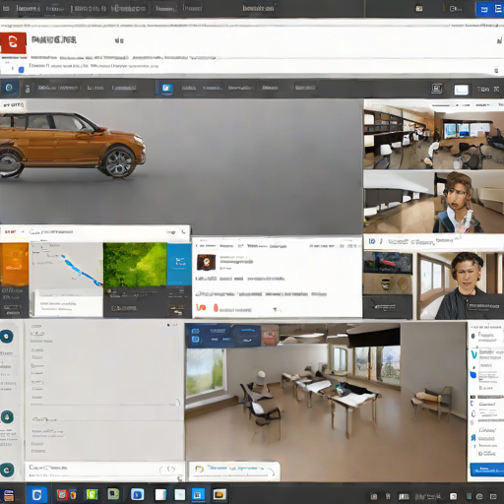
Task: Click the top round icon in the left sidebar
Action: click(x=7, y=337)
